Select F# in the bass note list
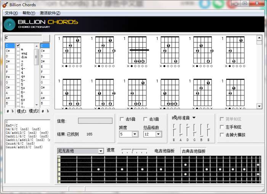This screenshot has width=267, height=194. click(45, 77)
